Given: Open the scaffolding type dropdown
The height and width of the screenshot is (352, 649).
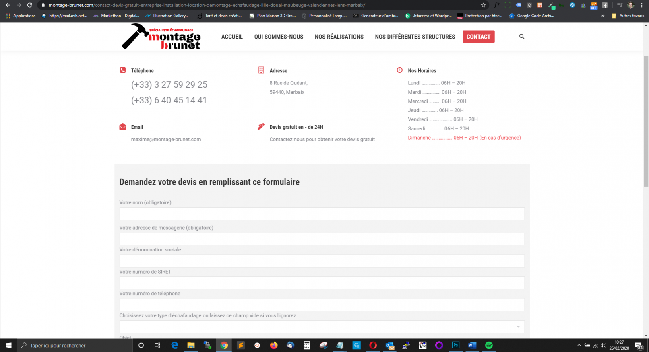Looking at the screenshot, I should 322,327.
